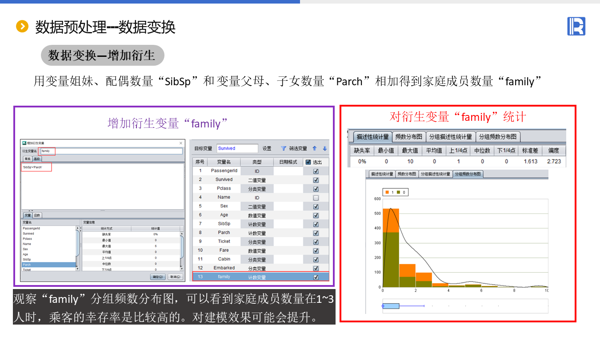
Task: Select Age in the 变量名 list
Action: [49, 254]
